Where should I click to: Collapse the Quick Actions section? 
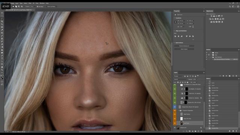tap(174, 43)
